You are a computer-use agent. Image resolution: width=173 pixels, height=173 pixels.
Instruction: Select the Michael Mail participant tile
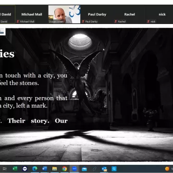pos(32,14)
